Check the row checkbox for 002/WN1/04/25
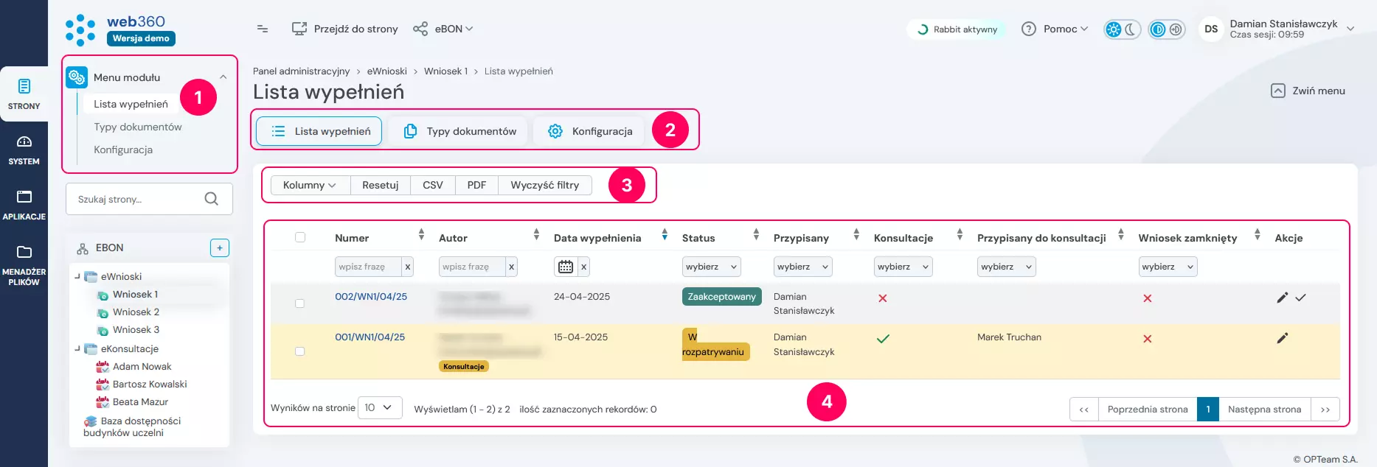The height and width of the screenshot is (467, 1377). [299, 303]
